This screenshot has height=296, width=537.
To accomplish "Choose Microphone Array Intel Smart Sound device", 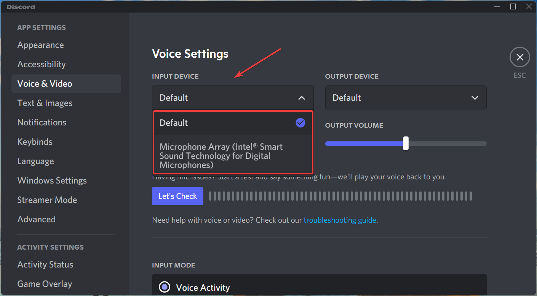I will (221, 156).
